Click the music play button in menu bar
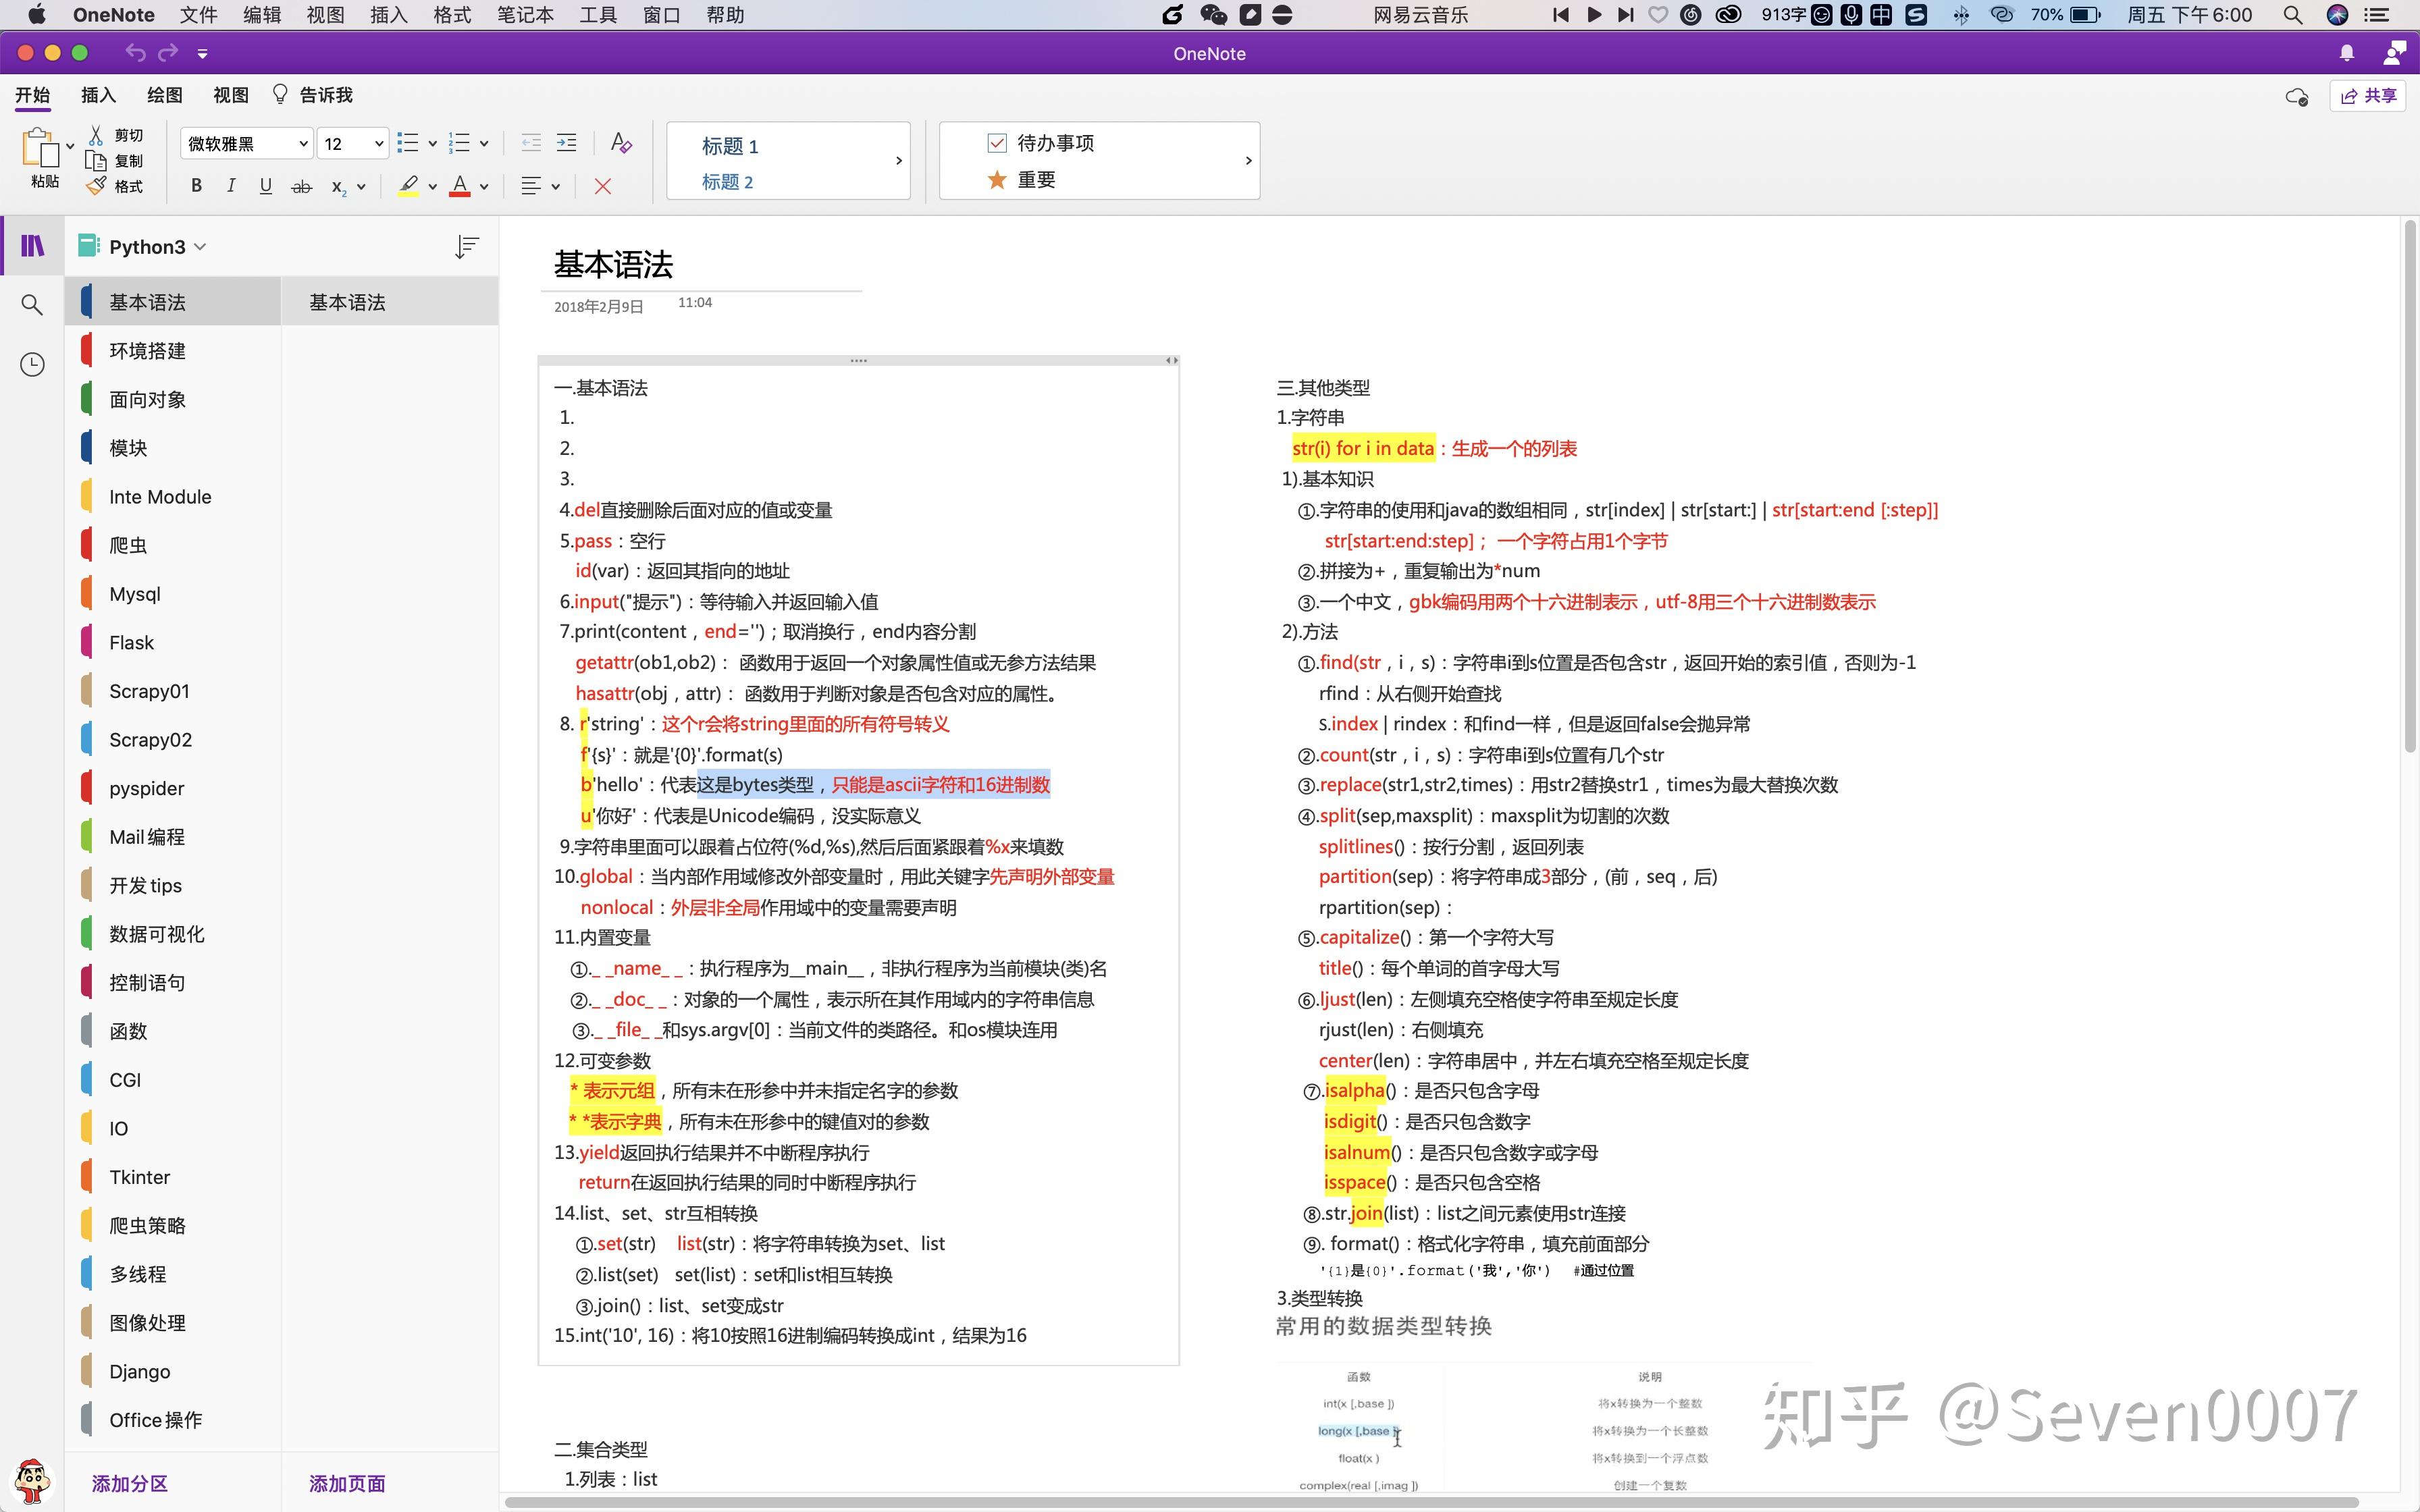 1594,15
